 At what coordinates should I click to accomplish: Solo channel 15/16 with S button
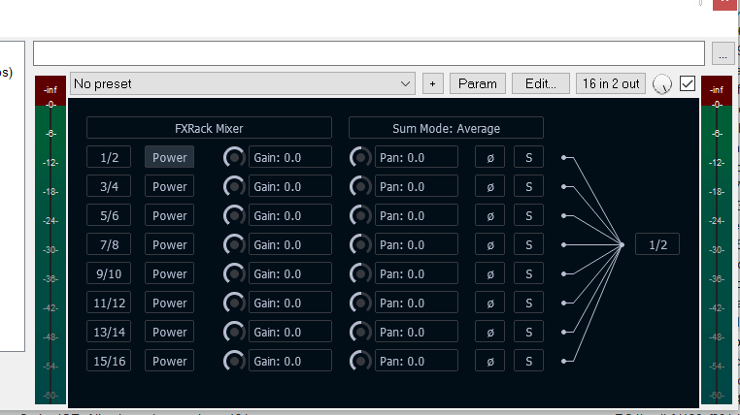(528, 362)
